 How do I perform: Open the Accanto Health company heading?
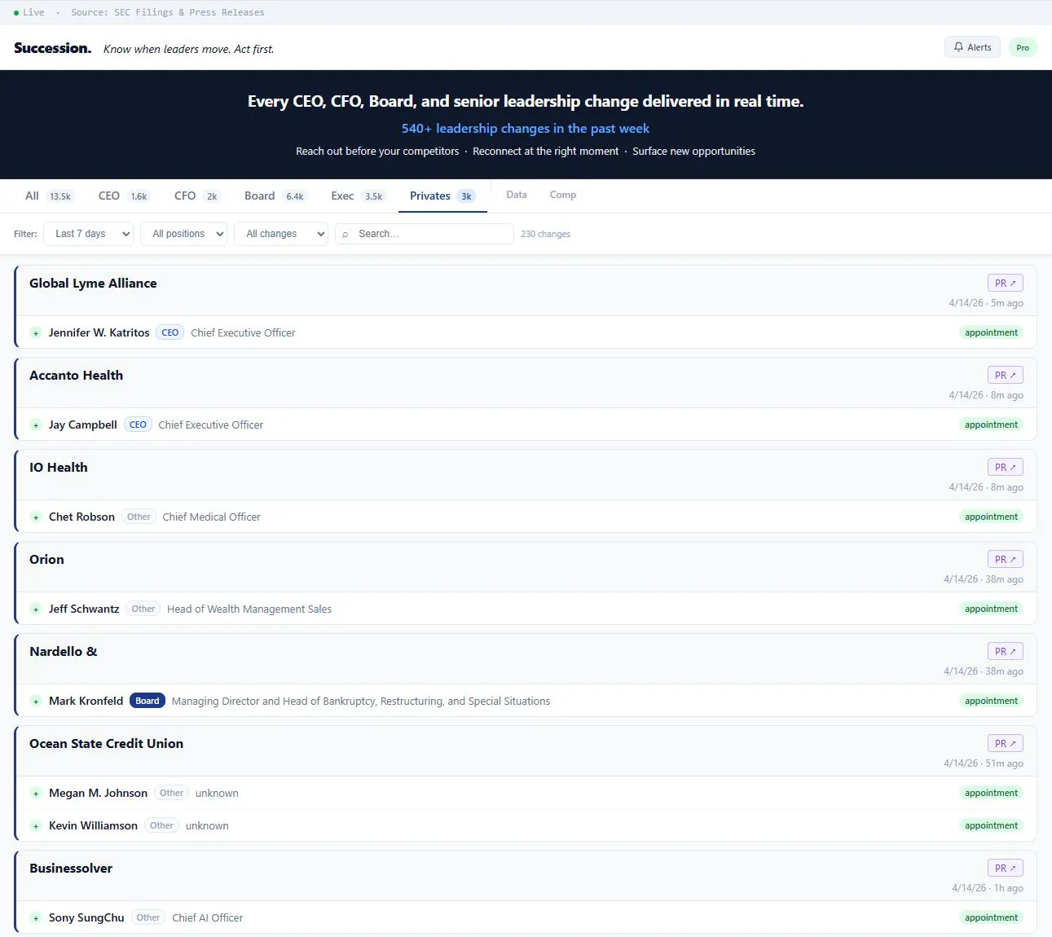(x=76, y=375)
